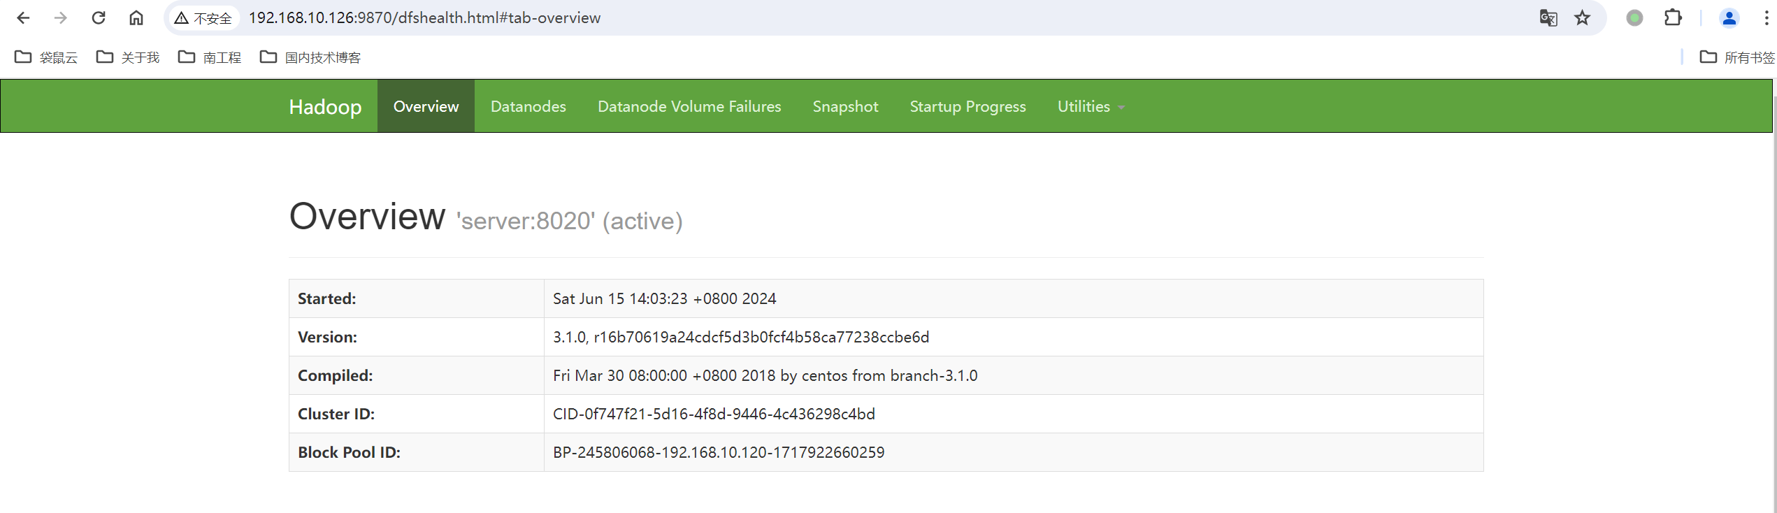Screen dimensions: 1777x513
Task: Click the green circle extension icon
Action: [x=1634, y=18]
